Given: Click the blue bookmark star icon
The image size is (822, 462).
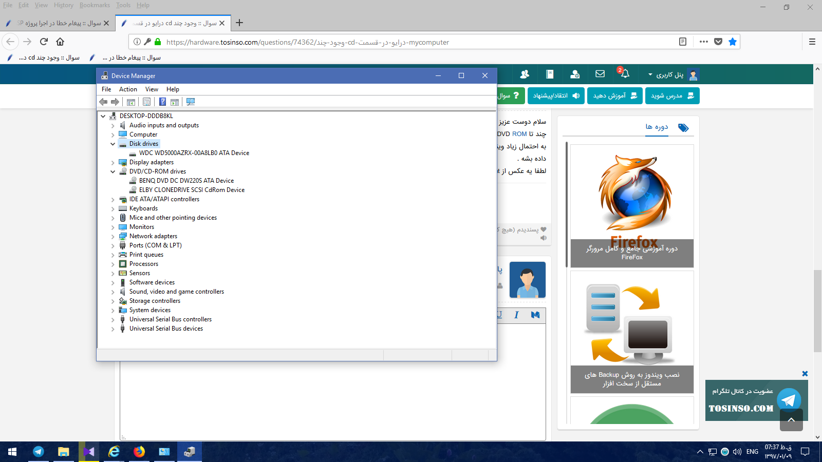Looking at the screenshot, I should (733, 42).
